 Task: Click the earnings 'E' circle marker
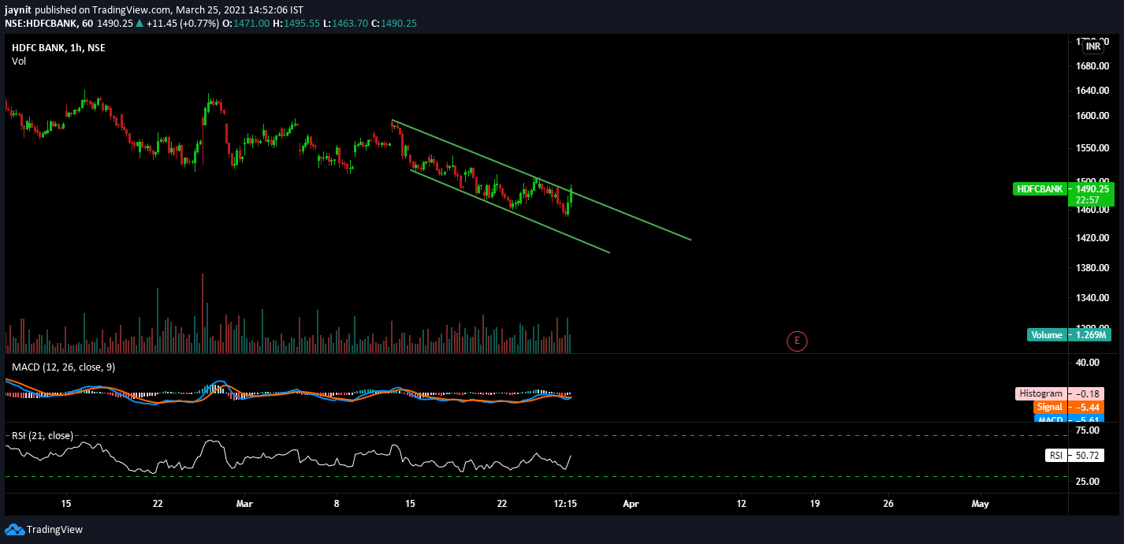click(x=797, y=341)
